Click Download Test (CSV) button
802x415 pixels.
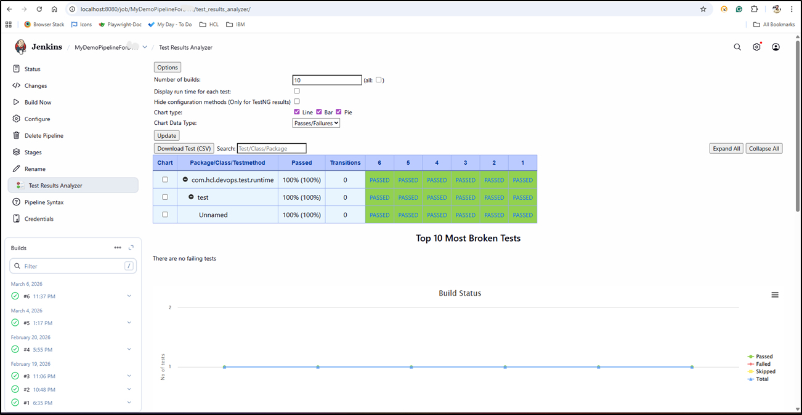184,148
